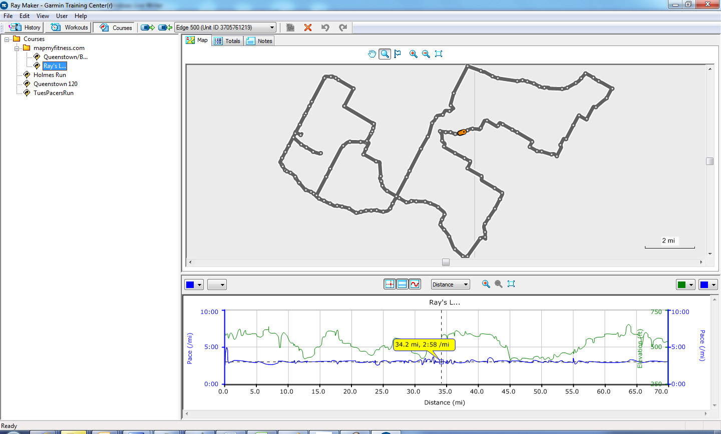Viewport: 721px width, 434px height.
Task: Select the TuesPacersRun course
Action: tap(54, 93)
